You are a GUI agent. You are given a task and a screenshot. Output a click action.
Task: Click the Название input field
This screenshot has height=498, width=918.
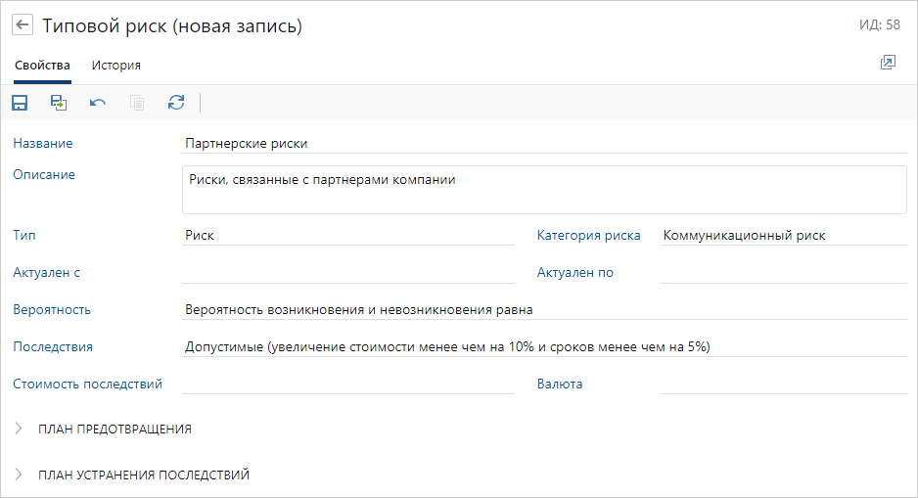pyautogui.click(x=544, y=143)
